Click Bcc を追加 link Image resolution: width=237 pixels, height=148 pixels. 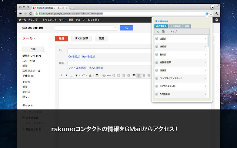coord(89,57)
